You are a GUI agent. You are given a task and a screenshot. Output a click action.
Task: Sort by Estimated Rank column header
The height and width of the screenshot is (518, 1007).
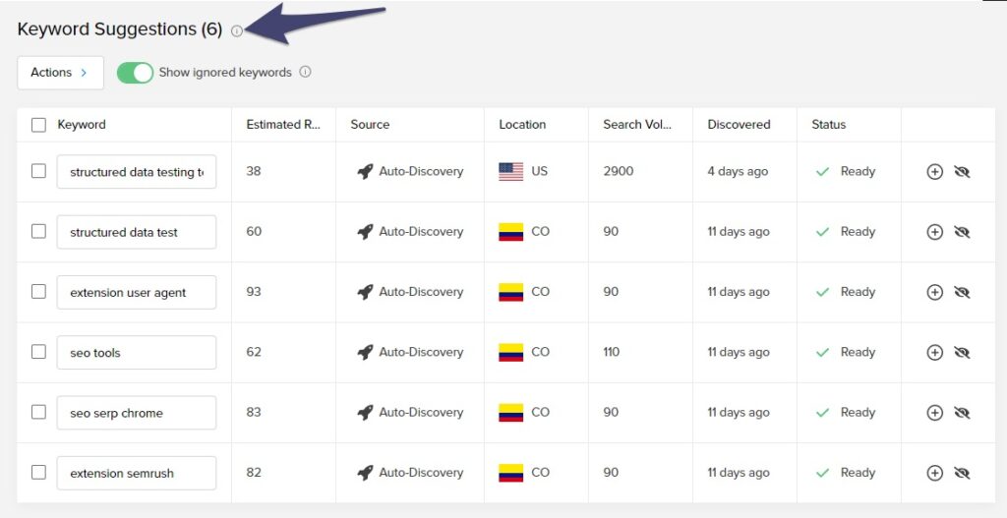tap(283, 125)
